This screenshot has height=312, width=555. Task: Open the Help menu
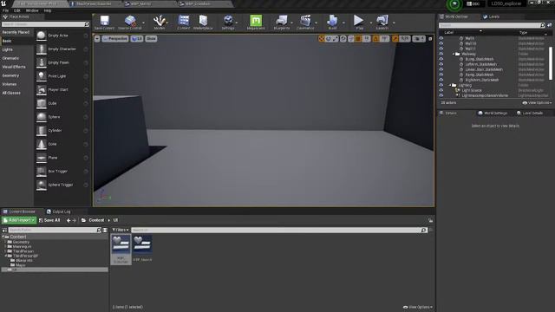coord(48,10)
